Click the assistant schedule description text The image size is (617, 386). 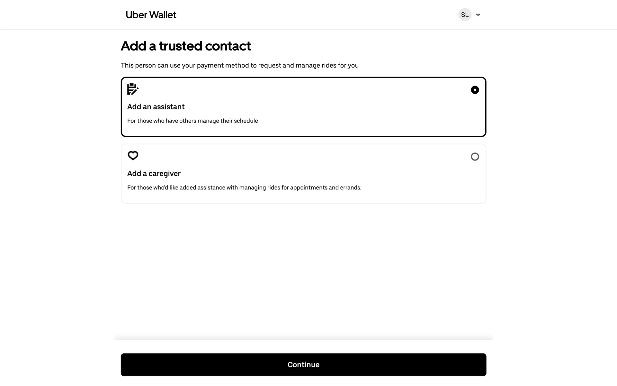192,121
